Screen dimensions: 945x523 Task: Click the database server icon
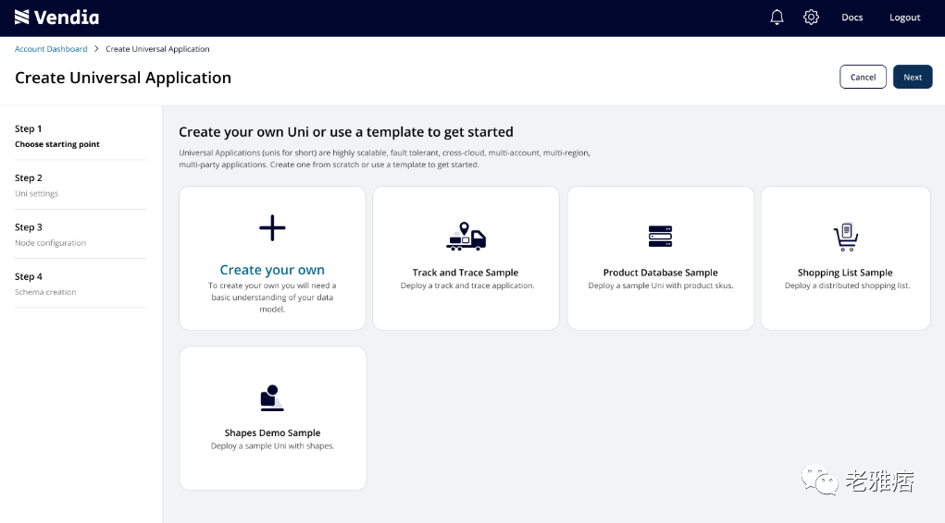[x=660, y=236]
